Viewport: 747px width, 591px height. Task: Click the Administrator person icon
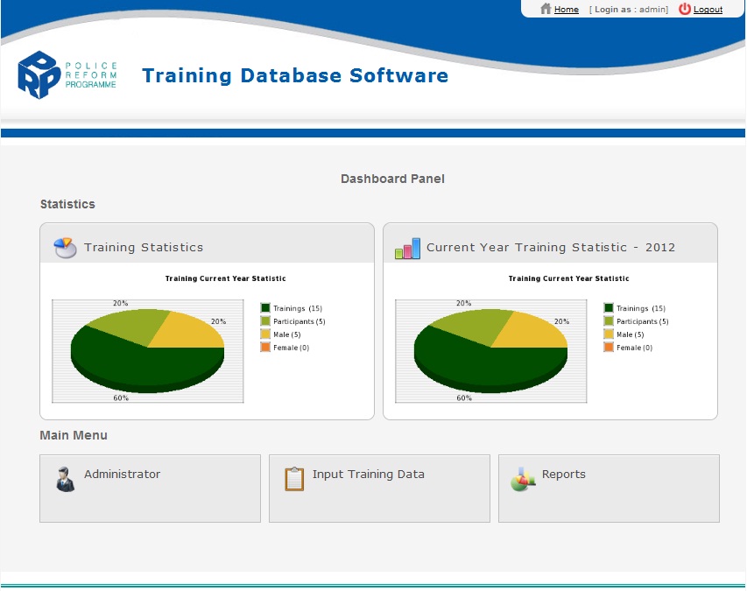pyautogui.click(x=65, y=479)
